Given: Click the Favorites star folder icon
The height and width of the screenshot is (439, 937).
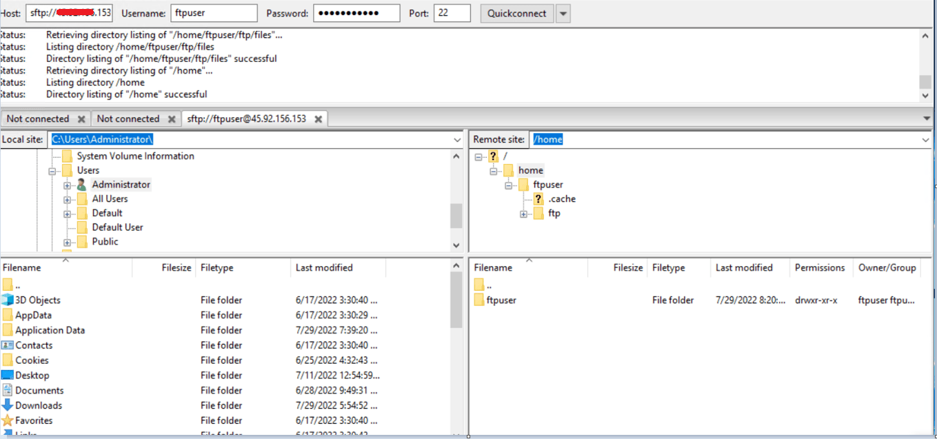Looking at the screenshot, I should (9, 420).
